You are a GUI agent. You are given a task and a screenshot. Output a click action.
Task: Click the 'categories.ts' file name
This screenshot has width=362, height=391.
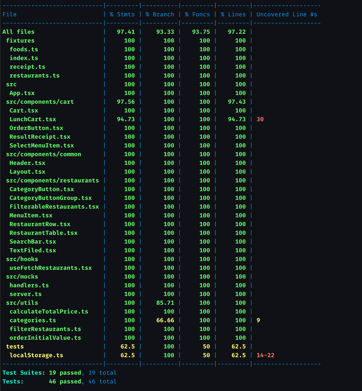pos(33,320)
